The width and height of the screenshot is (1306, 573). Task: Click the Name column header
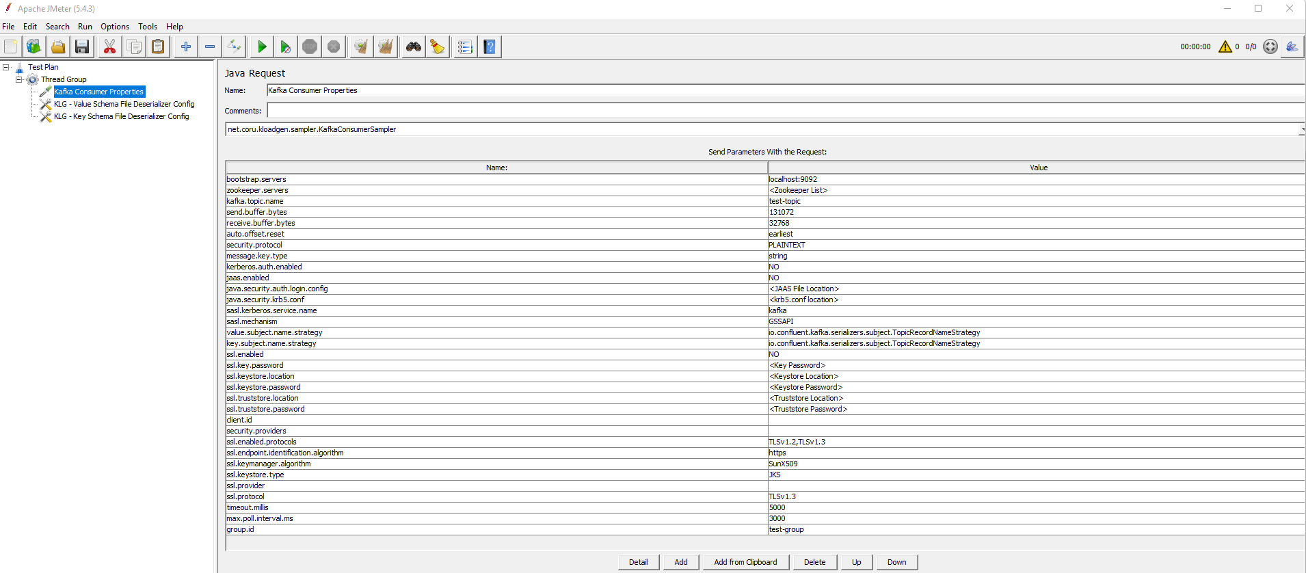click(496, 168)
